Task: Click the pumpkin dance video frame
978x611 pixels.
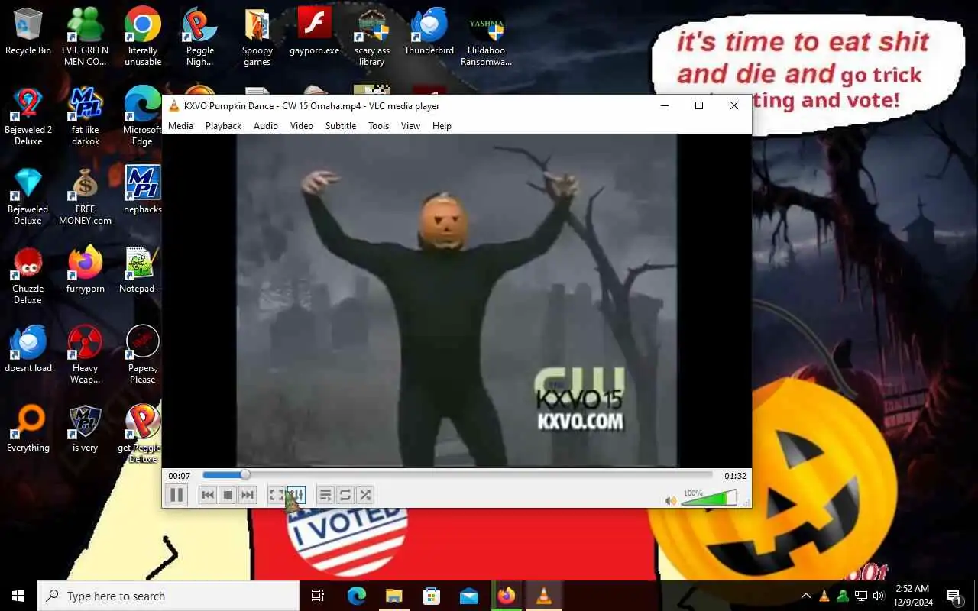Action: 456,300
